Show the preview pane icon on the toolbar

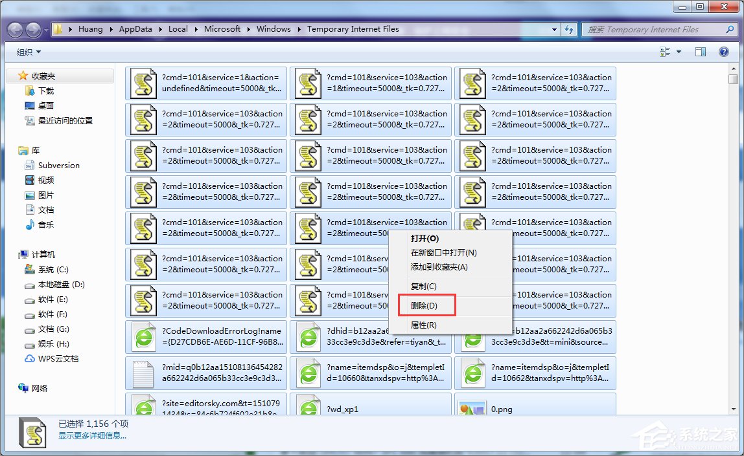coord(701,52)
